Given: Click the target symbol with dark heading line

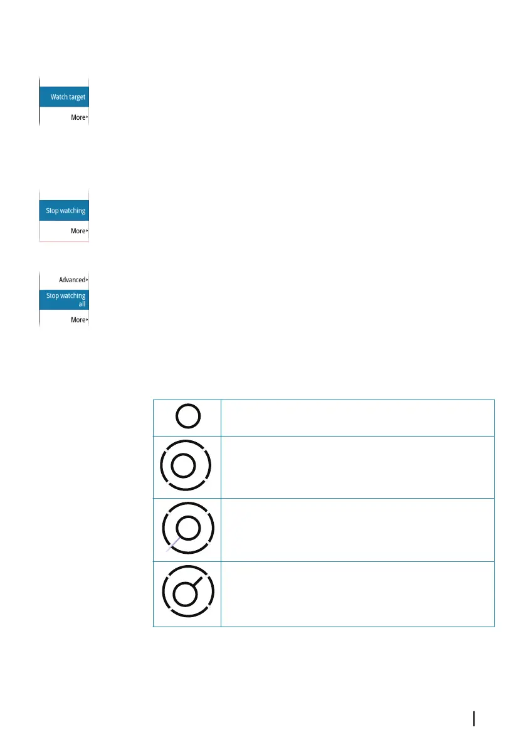Looking at the screenshot, I should tap(188, 591).
